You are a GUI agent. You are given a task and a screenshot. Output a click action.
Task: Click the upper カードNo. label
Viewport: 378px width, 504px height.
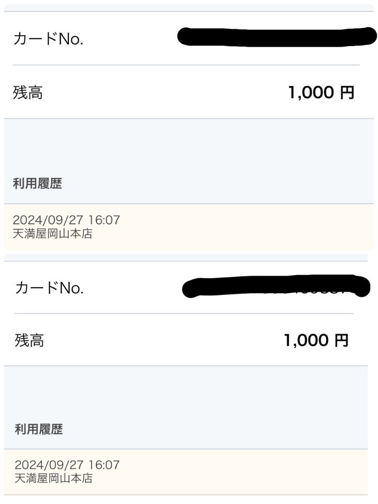click(48, 39)
